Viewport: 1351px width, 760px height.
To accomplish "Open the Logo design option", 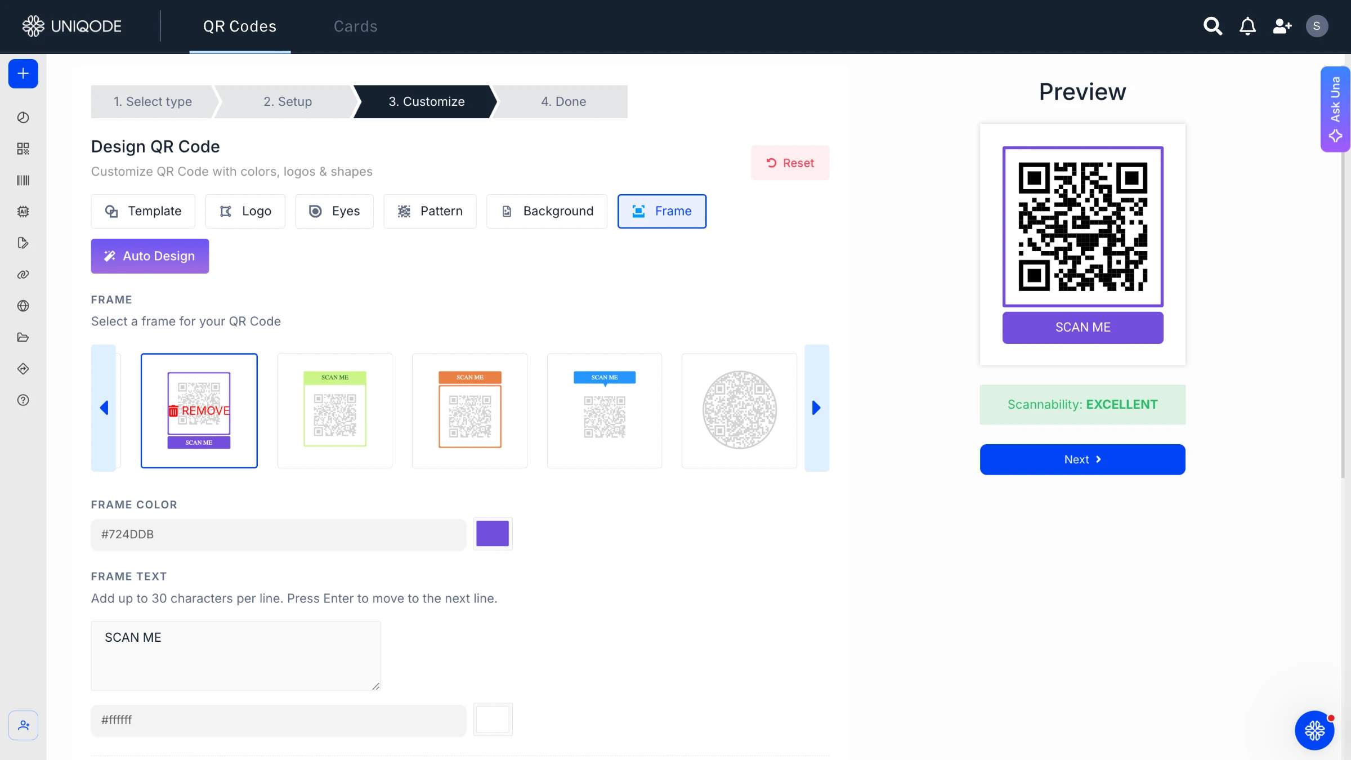I will pos(245,211).
